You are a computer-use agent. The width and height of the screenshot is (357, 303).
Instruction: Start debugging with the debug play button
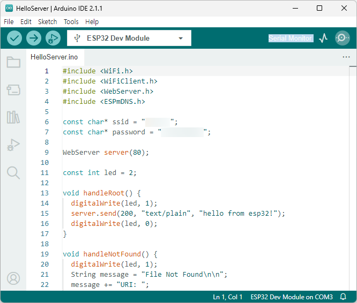[53, 38]
